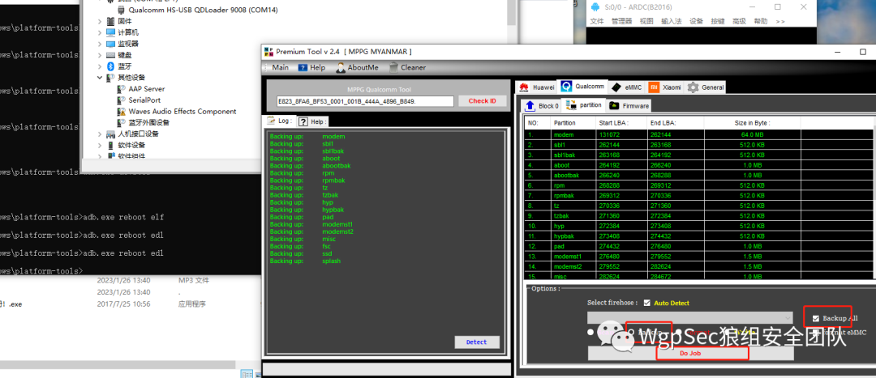This screenshot has width=876, height=378.
Task: Expand the 计算机 node in Device Manager
Action: [100, 32]
